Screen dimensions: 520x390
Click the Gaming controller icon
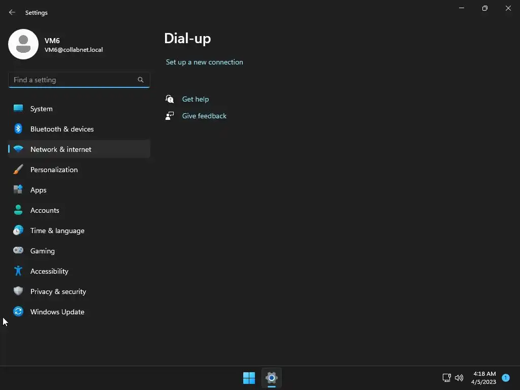[18, 250]
